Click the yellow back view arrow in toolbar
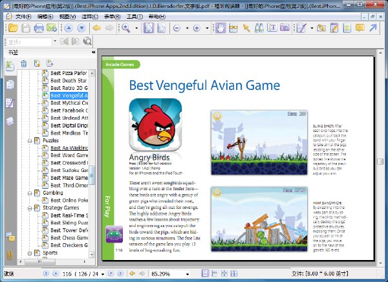388x282 pixels. (x=97, y=28)
